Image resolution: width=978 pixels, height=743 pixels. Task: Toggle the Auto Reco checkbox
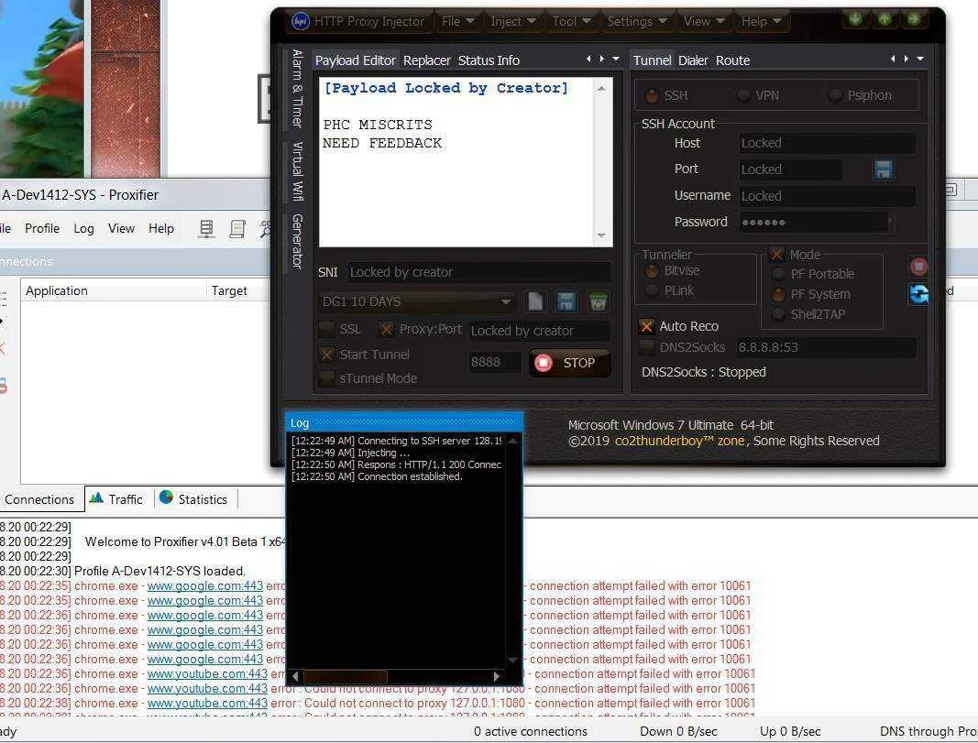[x=646, y=326]
